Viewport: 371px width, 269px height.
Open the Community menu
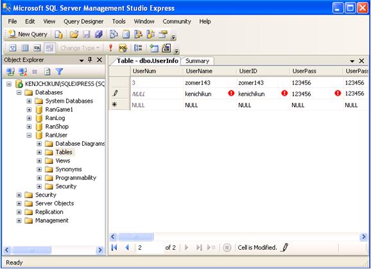[x=177, y=22]
